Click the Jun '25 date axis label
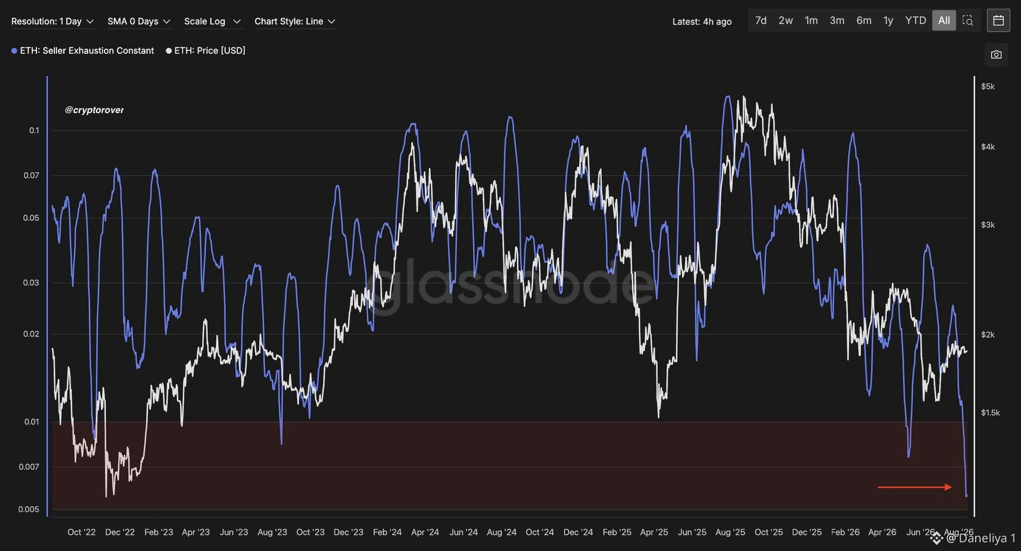 pyautogui.click(x=692, y=532)
